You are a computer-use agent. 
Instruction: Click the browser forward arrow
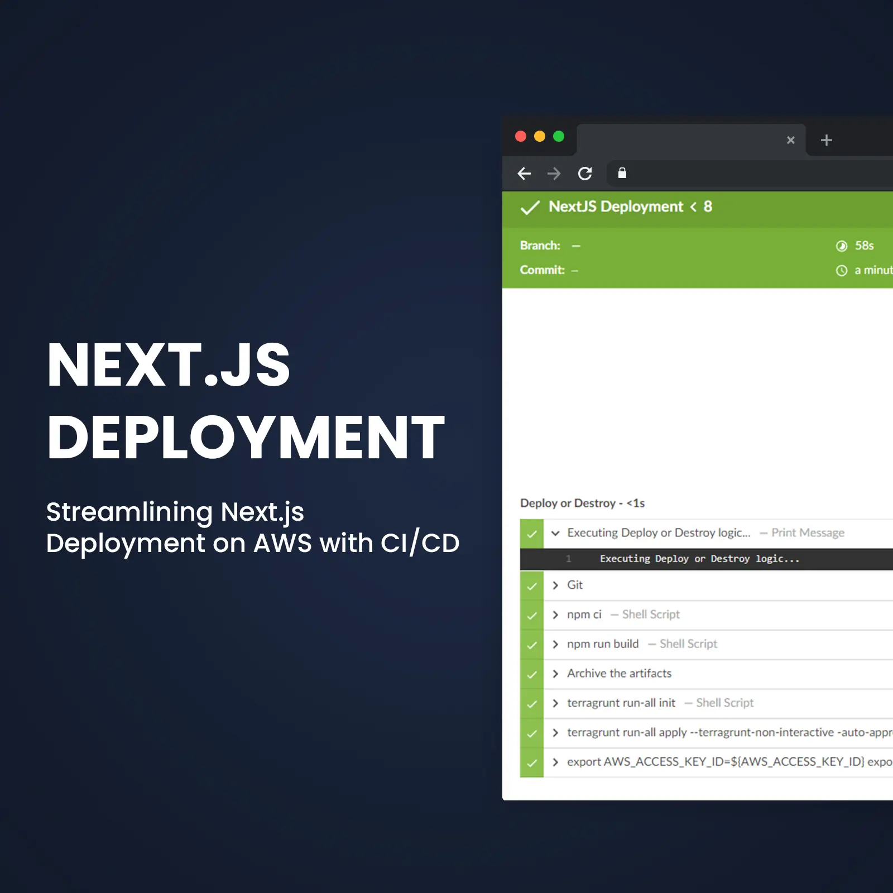tap(554, 174)
